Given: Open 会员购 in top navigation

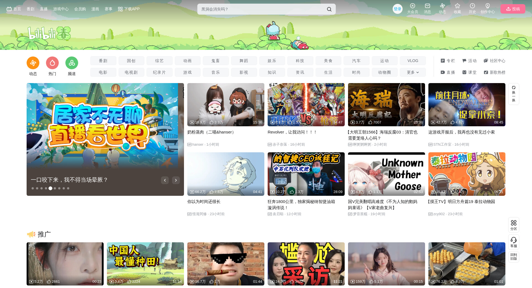Looking at the screenshot, I should click(80, 9).
